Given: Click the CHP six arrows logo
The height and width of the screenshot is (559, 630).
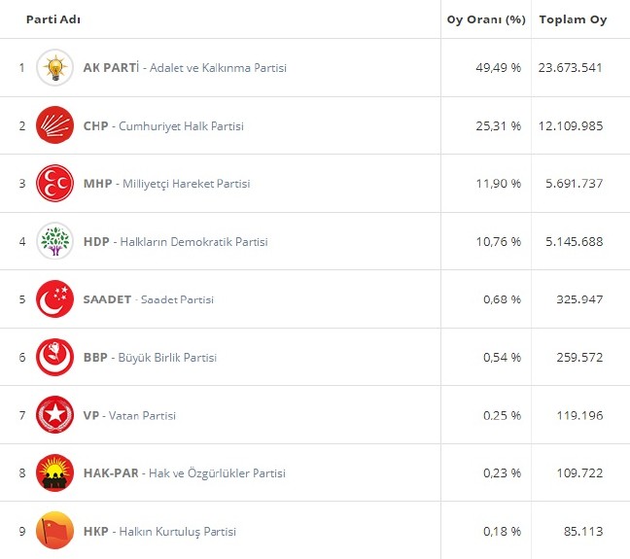Looking at the screenshot, I should pyautogui.click(x=54, y=125).
